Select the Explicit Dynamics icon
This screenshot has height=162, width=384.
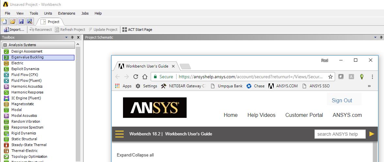tap(7, 69)
